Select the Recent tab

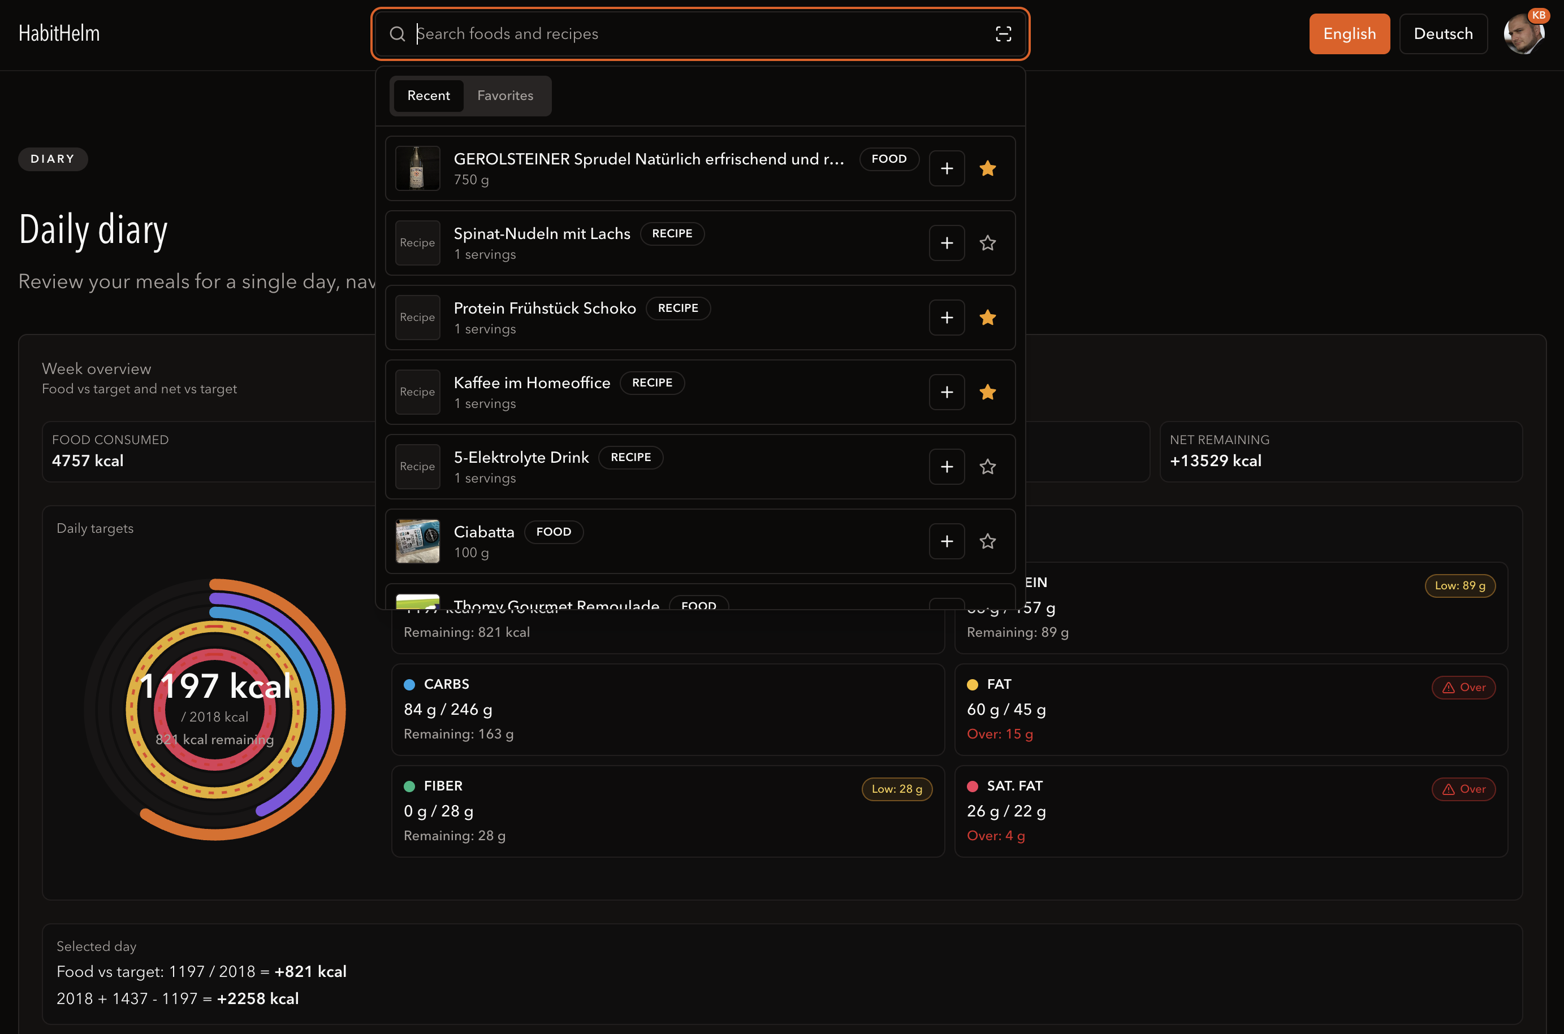(427, 95)
